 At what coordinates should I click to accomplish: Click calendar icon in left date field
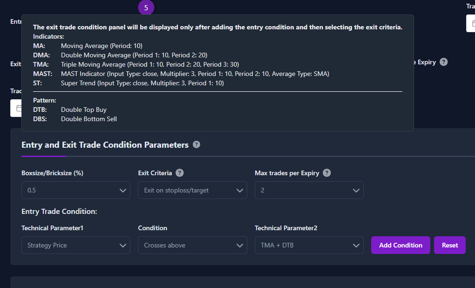[19, 108]
